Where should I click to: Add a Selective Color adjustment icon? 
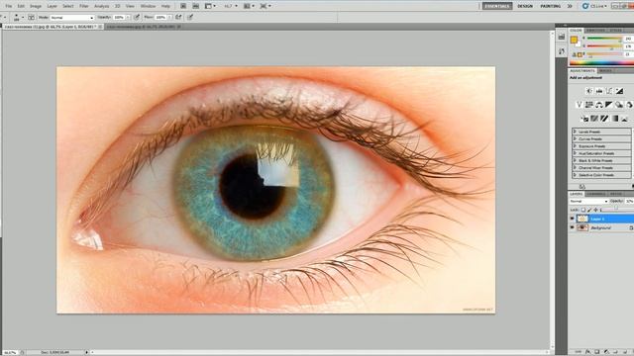[x=625, y=119]
